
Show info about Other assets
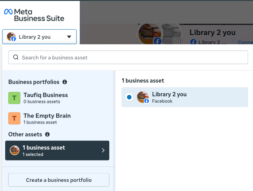coord(47,134)
